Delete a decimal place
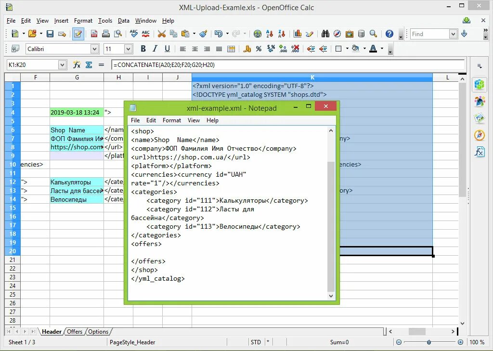 click(295, 49)
